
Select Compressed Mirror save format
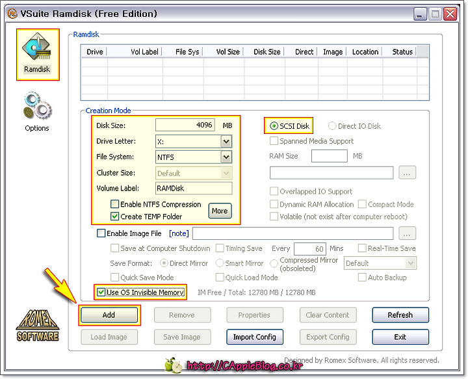(274, 264)
